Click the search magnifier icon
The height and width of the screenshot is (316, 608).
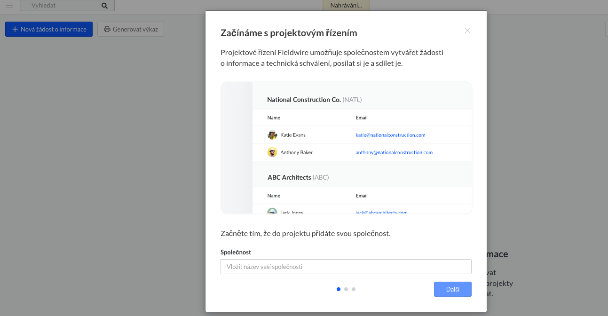point(104,6)
